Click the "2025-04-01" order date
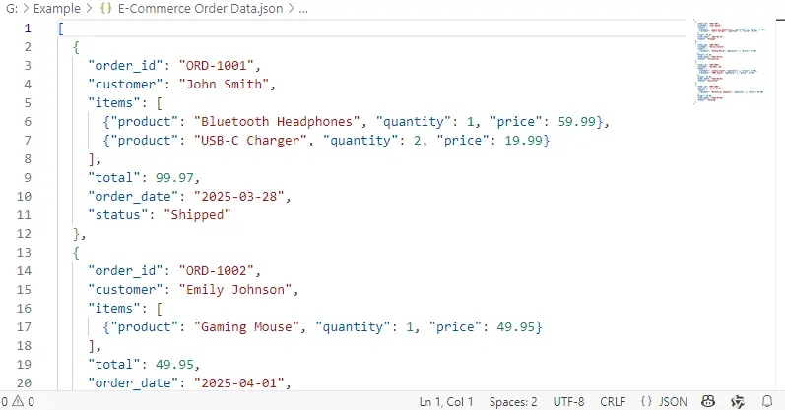Screen dimensions: 785x410 click(x=238, y=383)
